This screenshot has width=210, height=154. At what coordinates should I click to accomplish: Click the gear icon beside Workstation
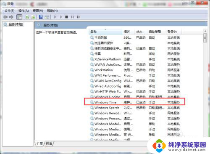click(x=92, y=70)
